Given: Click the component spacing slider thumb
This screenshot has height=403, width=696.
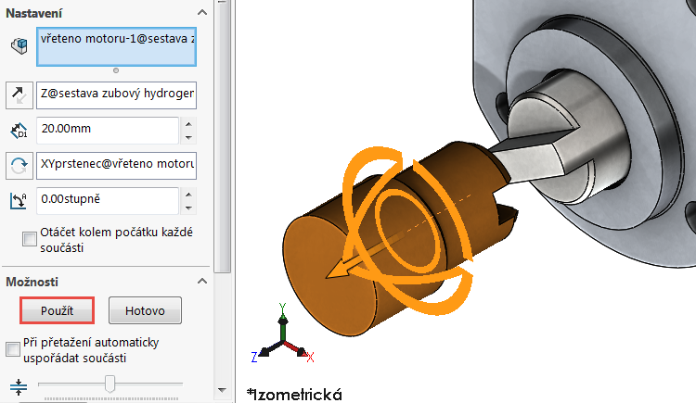Looking at the screenshot, I should click(x=110, y=384).
